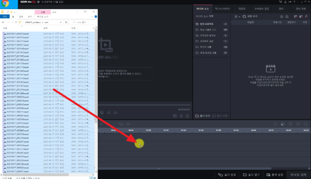Select 인코딩한 동영상 folder

click(x=211, y=35)
